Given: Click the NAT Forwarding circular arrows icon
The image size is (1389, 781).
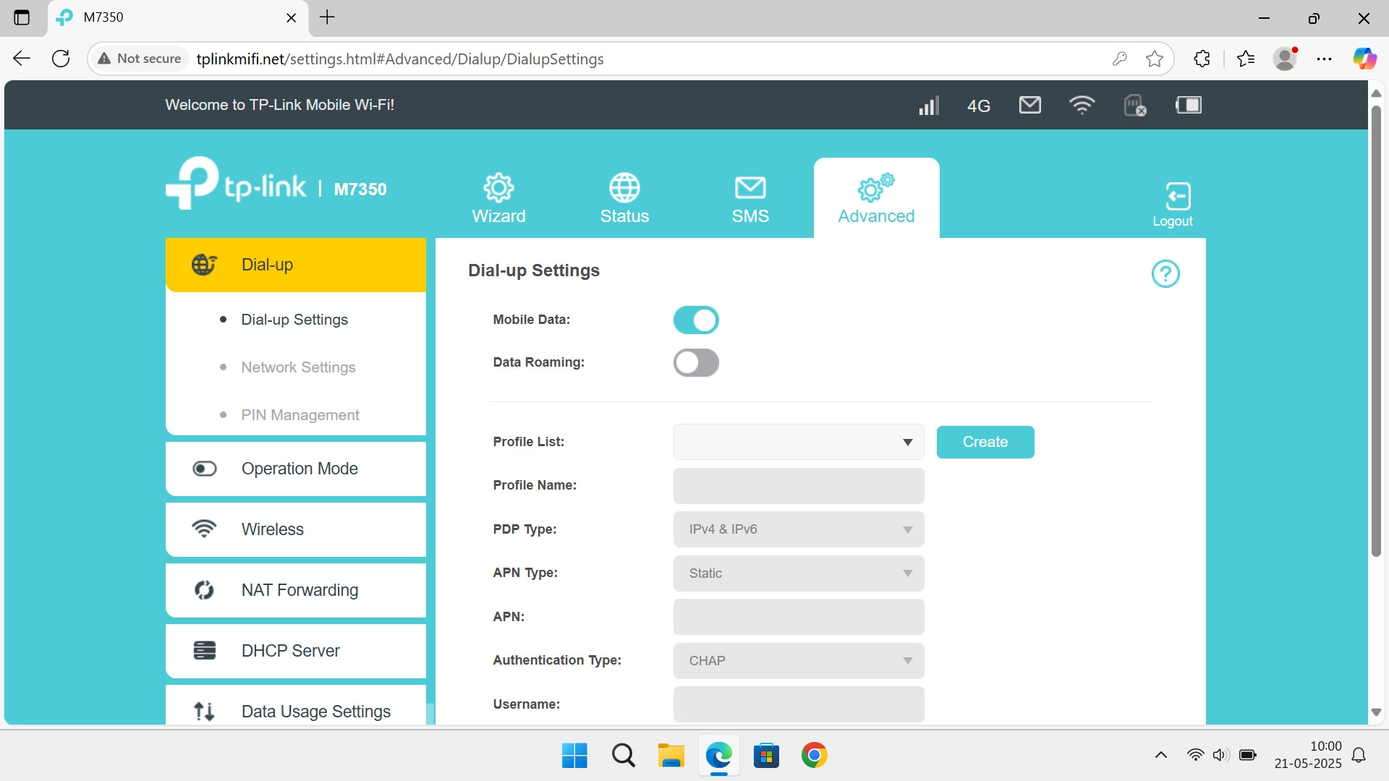Looking at the screenshot, I should click(205, 589).
